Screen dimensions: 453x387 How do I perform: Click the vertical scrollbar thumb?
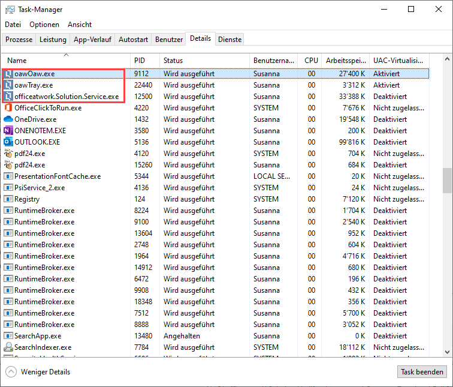point(447,181)
